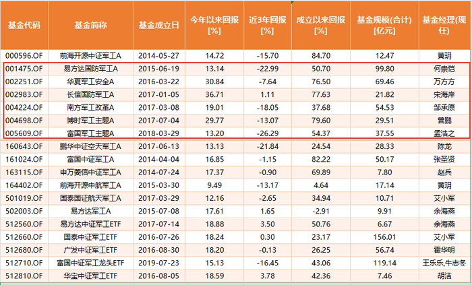
Task: Select fund code 001475.OF
Action: [x=24, y=69]
